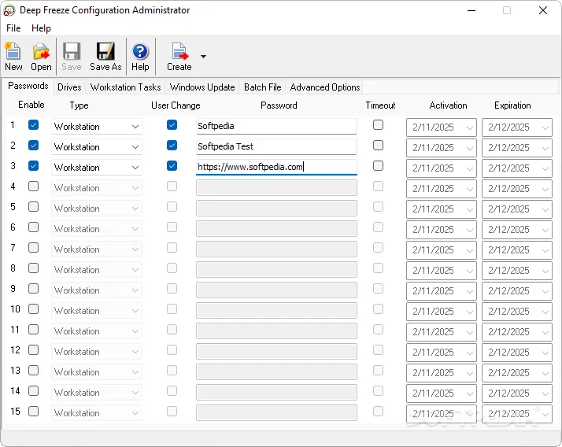Open Type dropdown in row 2
Viewport: 562px width, 447px height.
pyautogui.click(x=96, y=147)
